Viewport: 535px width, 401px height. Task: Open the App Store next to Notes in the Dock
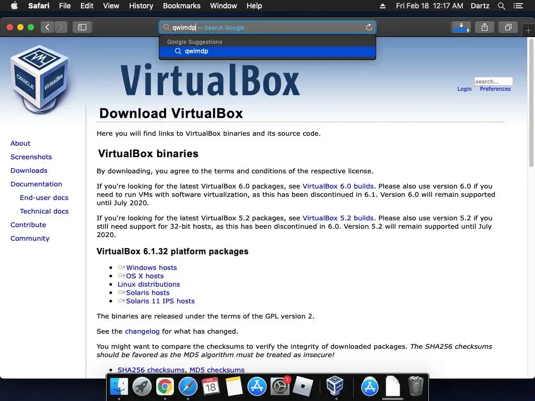point(257,386)
